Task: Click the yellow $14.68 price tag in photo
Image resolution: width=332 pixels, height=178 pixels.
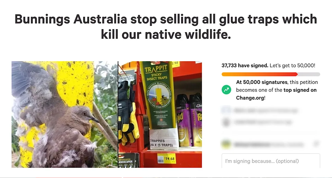Action: click(x=166, y=159)
